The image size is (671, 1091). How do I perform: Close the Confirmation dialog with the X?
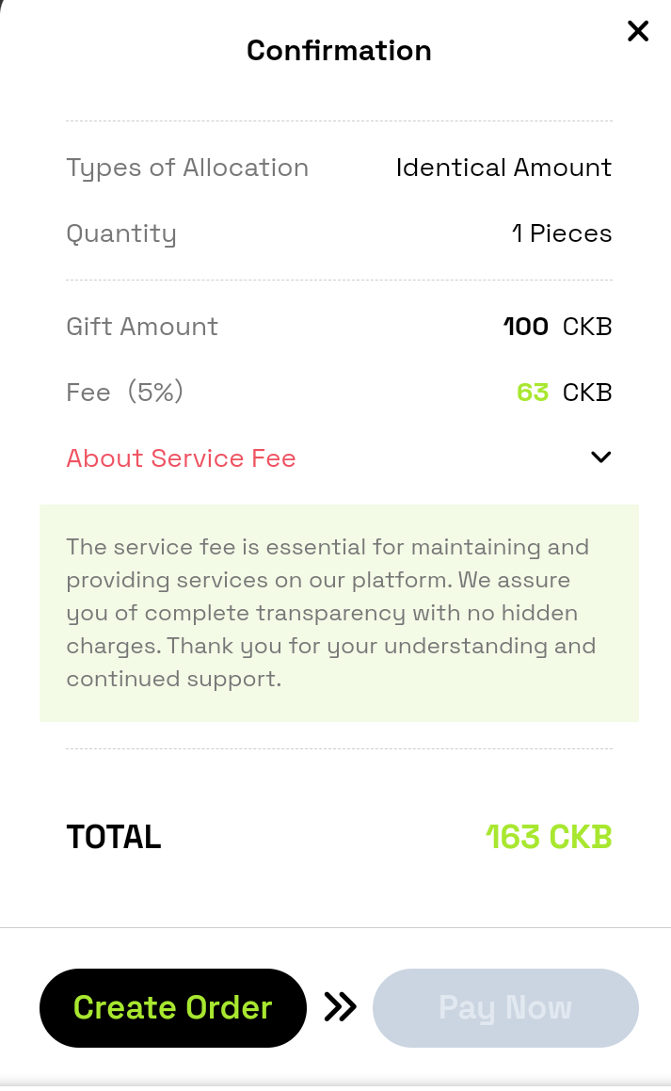click(x=638, y=32)
